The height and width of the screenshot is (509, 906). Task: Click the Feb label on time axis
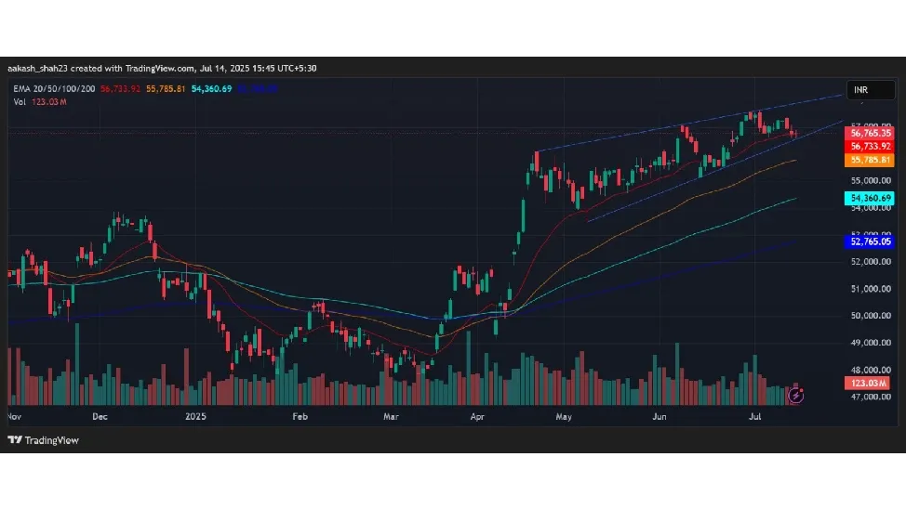point(300,417)
